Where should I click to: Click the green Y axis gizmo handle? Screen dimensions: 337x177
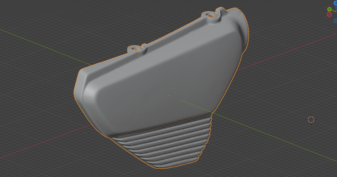tap(329, 9)
